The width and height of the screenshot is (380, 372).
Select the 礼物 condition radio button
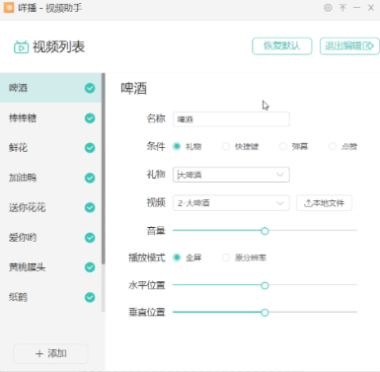click(177, 146)
